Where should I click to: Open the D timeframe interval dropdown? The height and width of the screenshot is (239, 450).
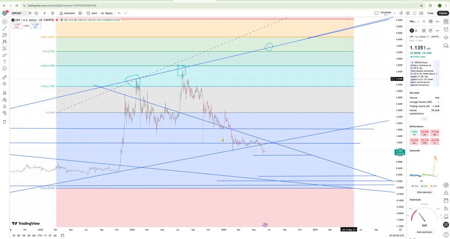point(45,13)
